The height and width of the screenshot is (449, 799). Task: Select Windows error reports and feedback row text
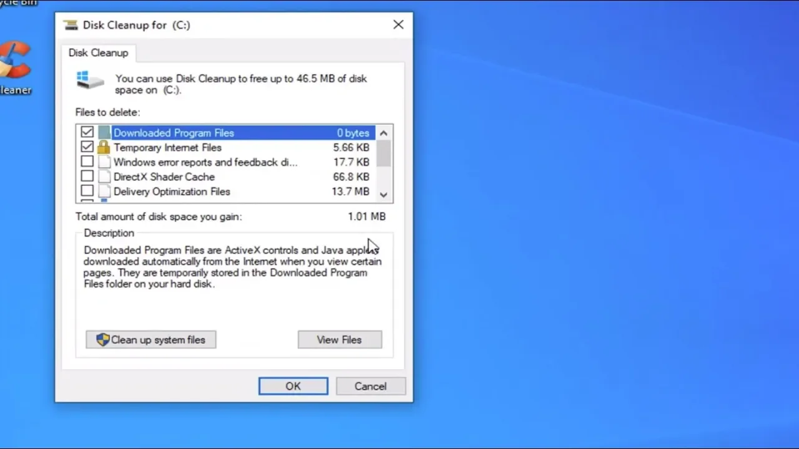point(205,162)
